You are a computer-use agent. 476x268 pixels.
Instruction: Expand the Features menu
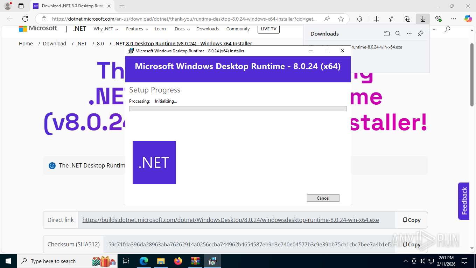(137, 29)
